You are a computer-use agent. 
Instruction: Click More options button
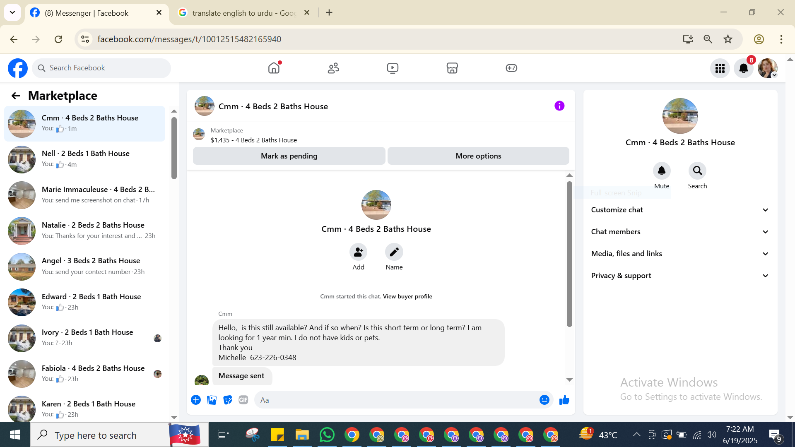(478, 156)
